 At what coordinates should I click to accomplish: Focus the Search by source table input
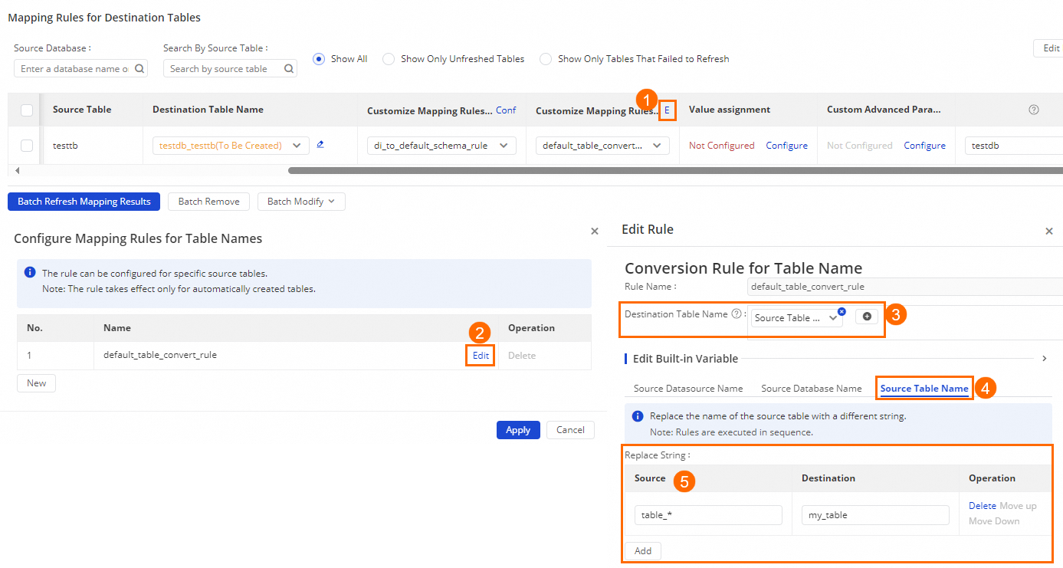(x=230, y=68)
